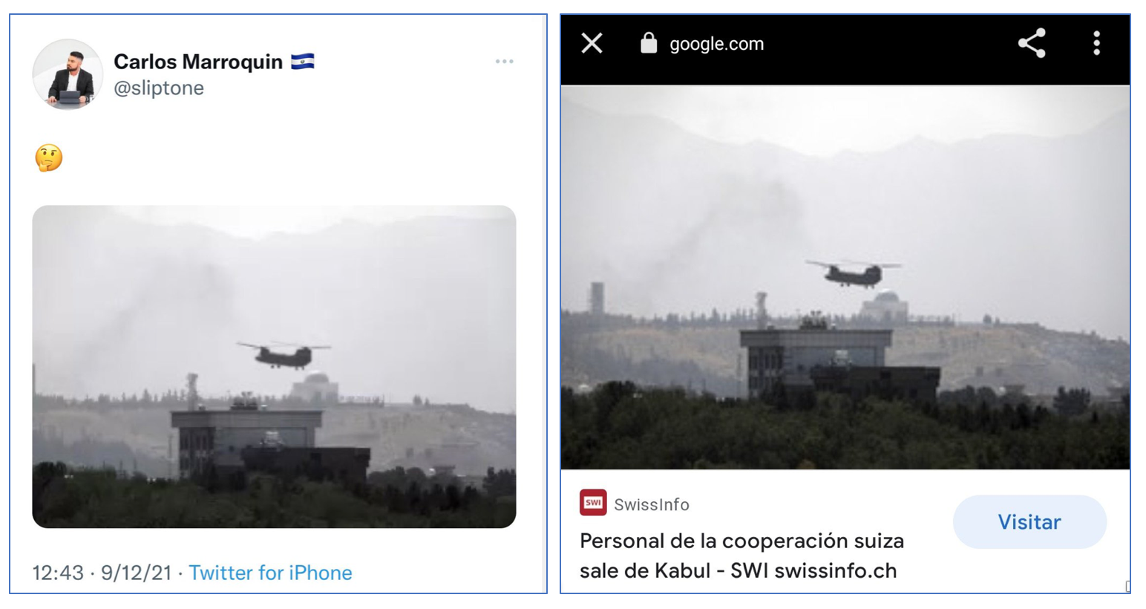Click the helicopter in the Google image

click(x=854, y=273)
